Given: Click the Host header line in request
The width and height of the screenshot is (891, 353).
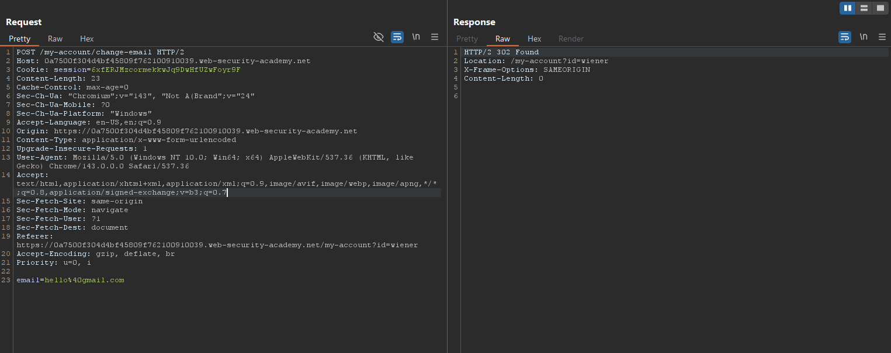Looking at the screenshot, I should 164,61.
